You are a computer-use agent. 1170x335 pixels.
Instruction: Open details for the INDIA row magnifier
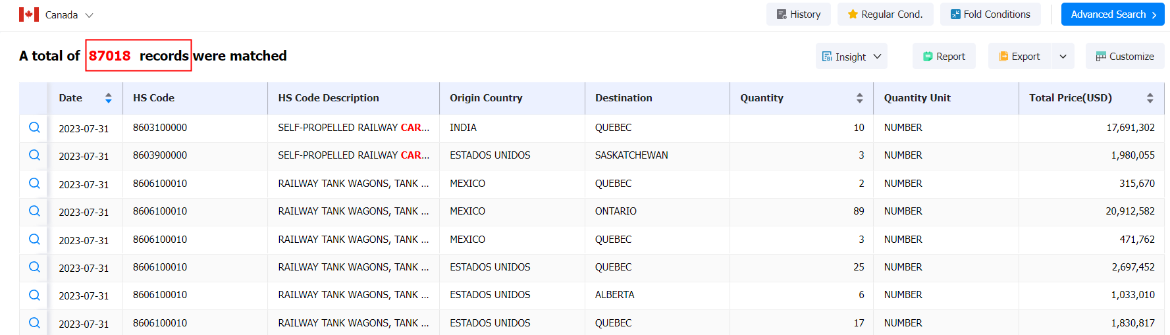[34, 127]
